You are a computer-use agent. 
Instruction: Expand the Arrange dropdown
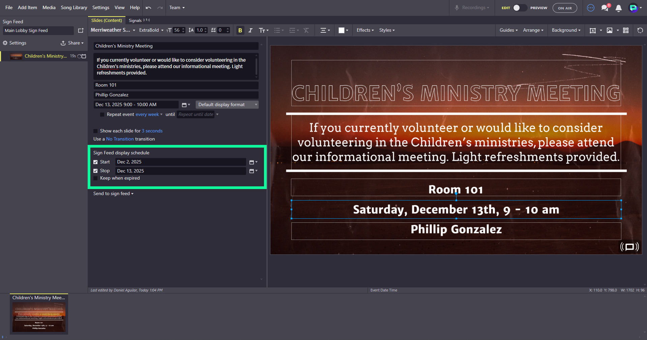click(533, 30)
